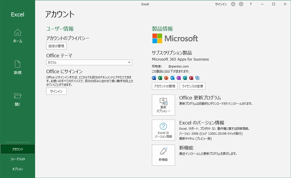Screen dimensions: 291x178
Task: Open 更新オプション update options menu
Action: [163, 105]
